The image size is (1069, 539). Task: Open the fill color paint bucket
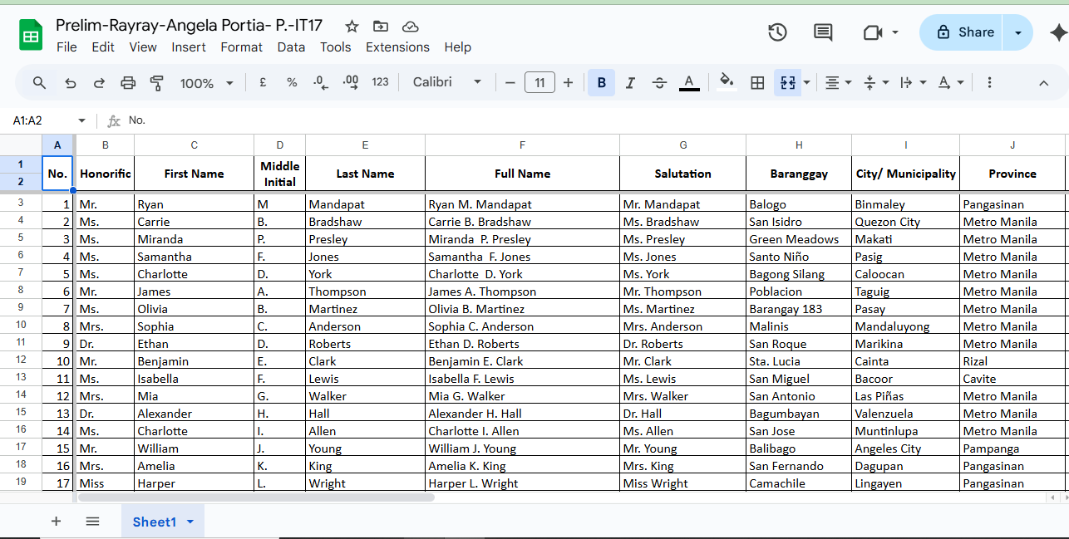coord(727,82)
